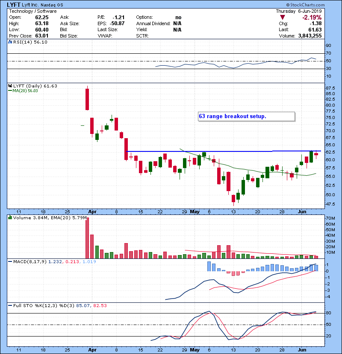Click the RSI 70 overbought axis label

(329, 53)
